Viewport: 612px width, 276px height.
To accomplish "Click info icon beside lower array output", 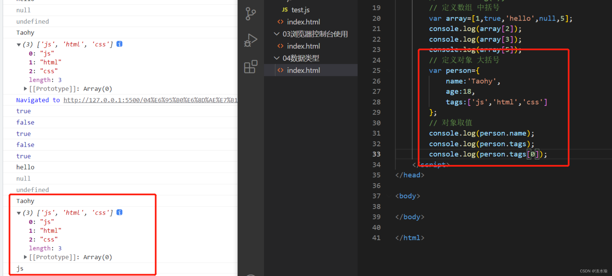I will pos(119,212).
